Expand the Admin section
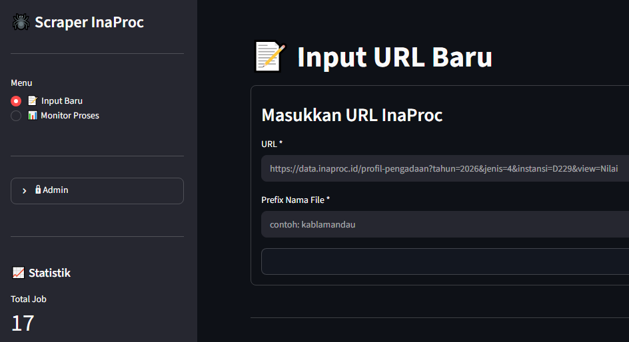The image size is (629, 342). [x=97, y=190]
